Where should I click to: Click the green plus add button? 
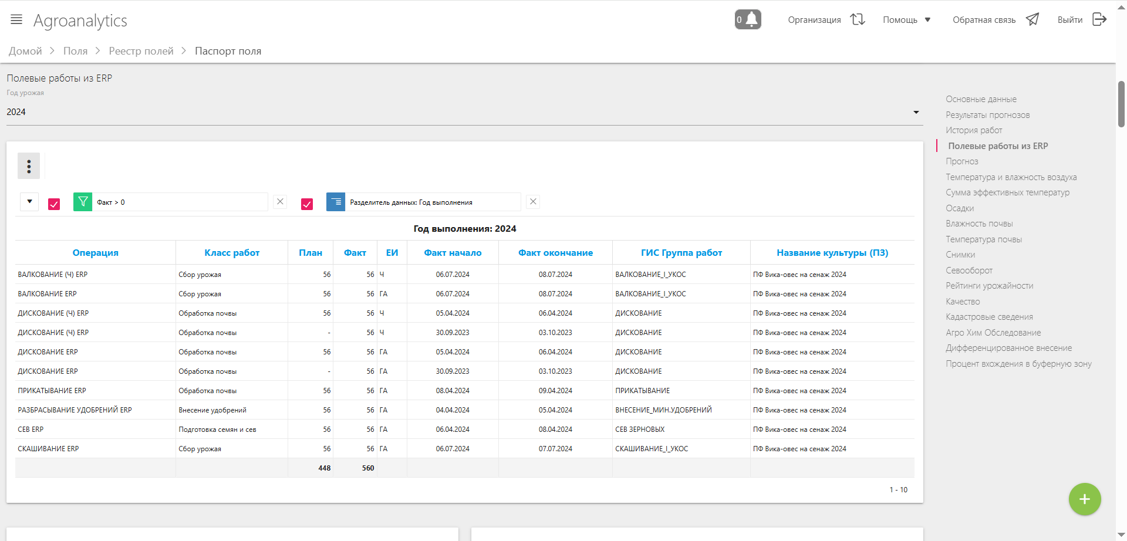[1084, 499]
